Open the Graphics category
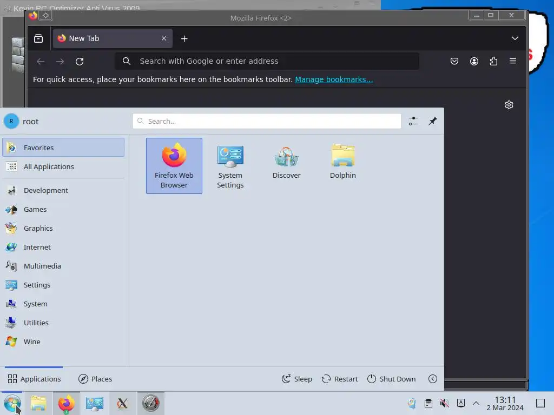 pos(63,229)
